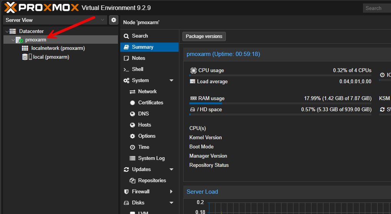Viewport: 391px width, 214px height.
Task: Open the System menu item
Action: (x=149, y=80)
